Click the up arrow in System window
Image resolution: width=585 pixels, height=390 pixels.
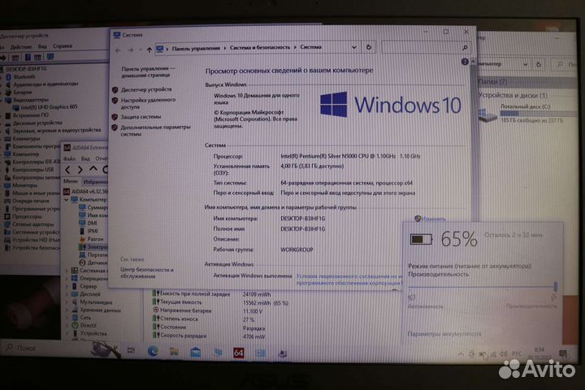(x=149, y=50)
